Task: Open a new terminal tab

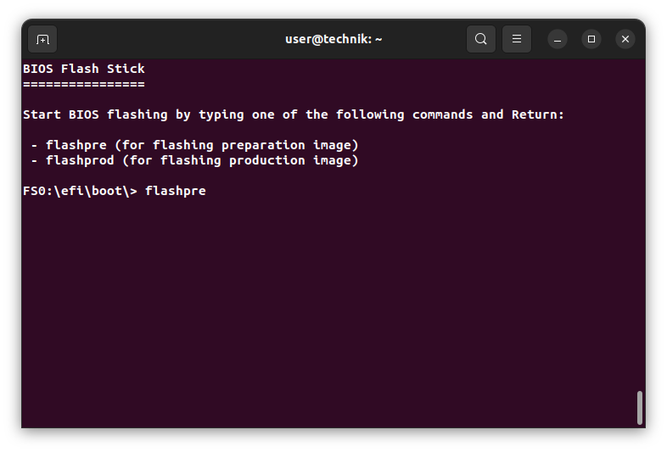Action: pyautogui.click(x=42, y=39)
